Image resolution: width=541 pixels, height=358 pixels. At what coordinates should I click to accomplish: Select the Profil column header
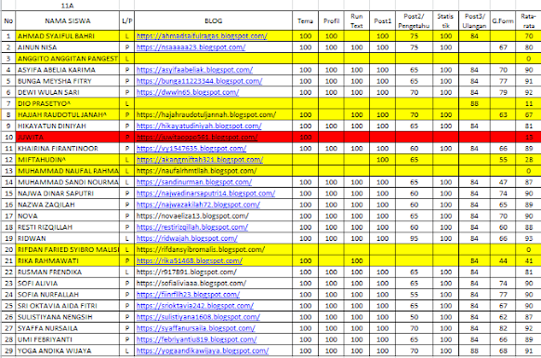click(331, 20)
